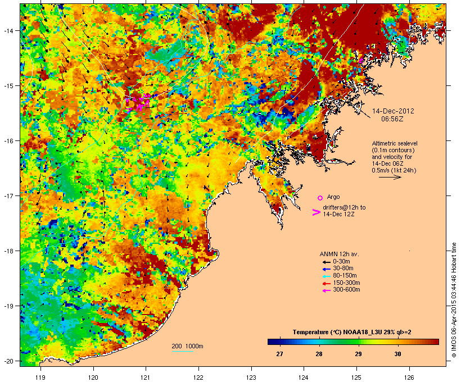
Task: Click the '(0.1m contours)' text
Action: 393,150
